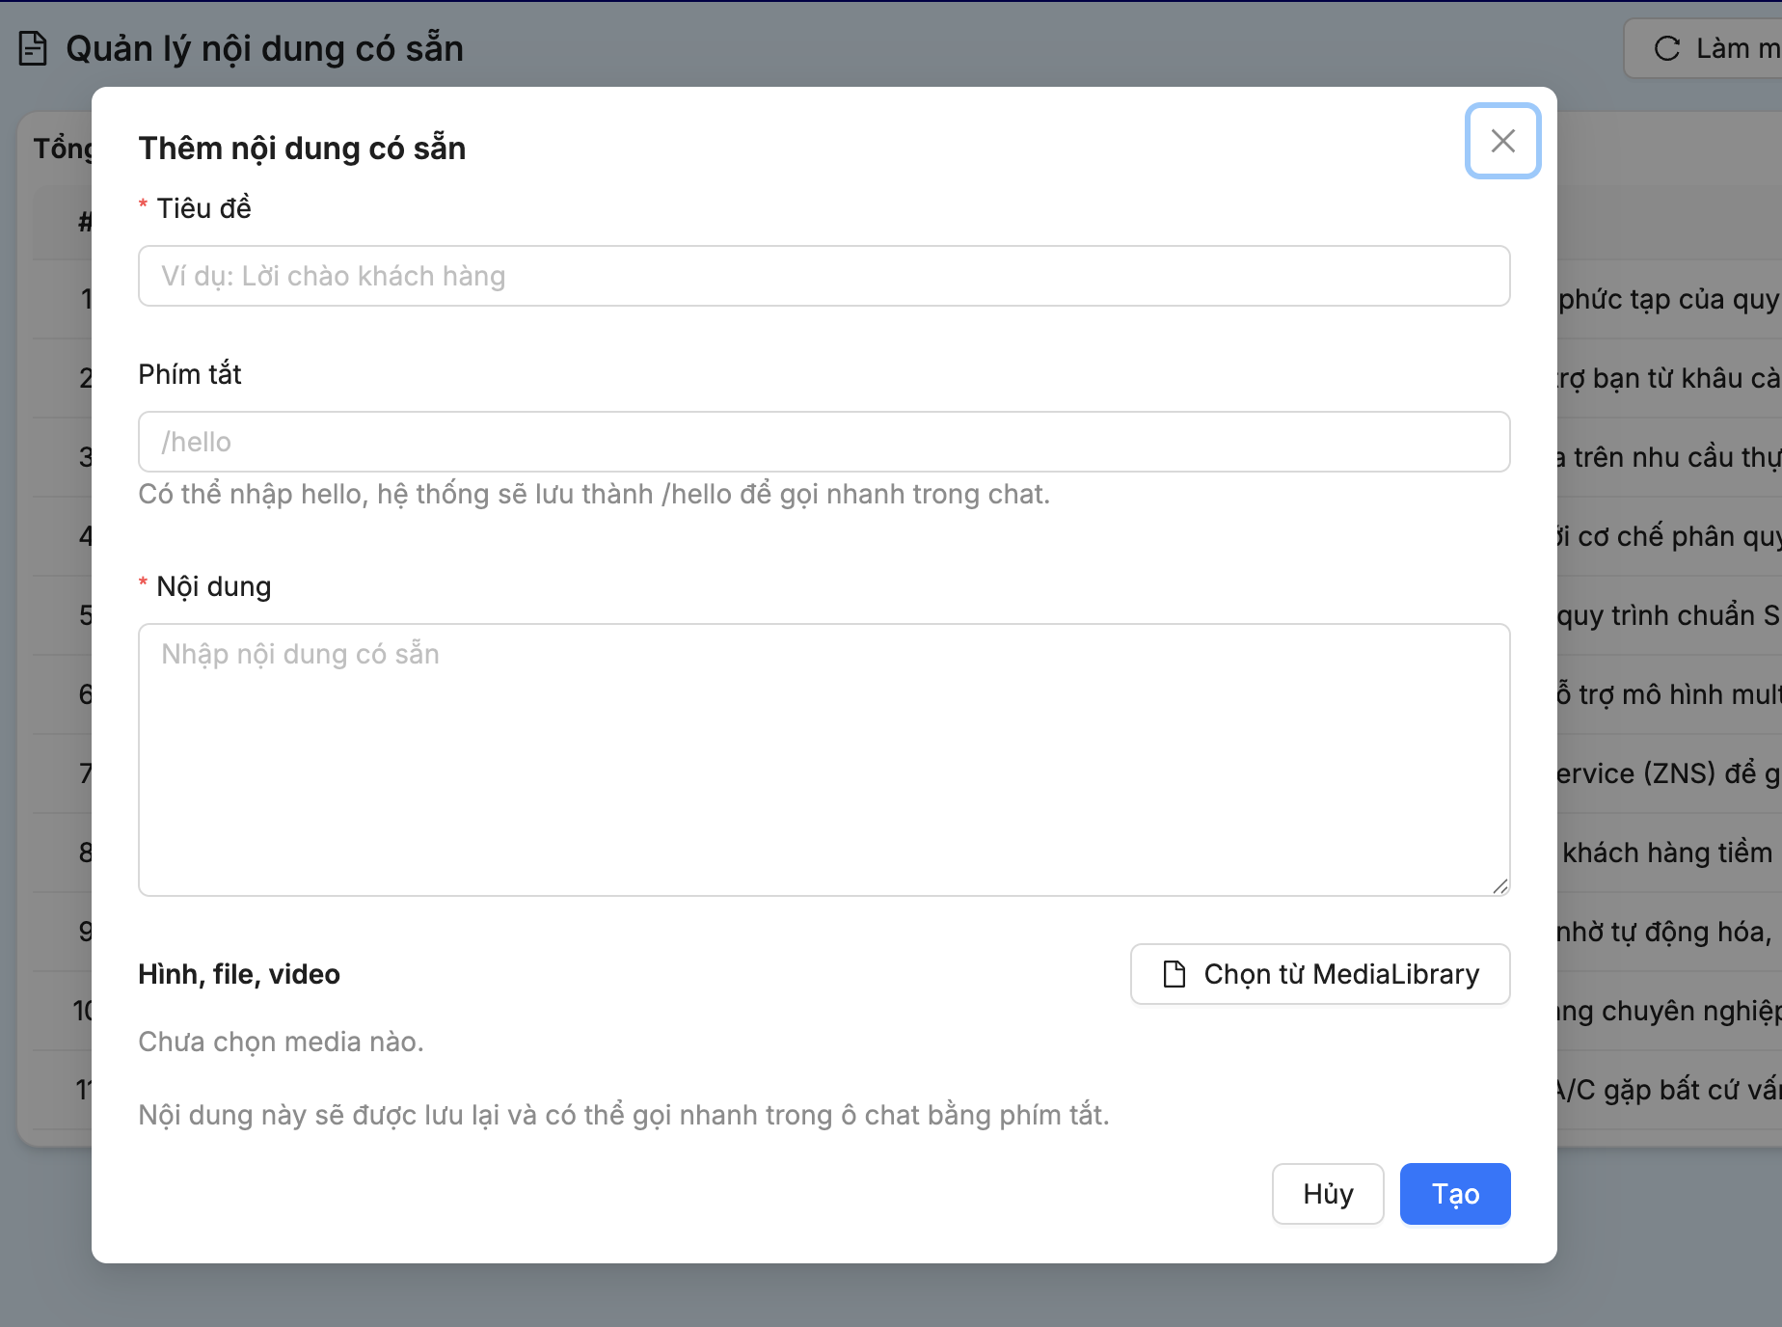Click the 'Phím tắt' field label
Viewport: 1782px width, 1327px height.
190,374
